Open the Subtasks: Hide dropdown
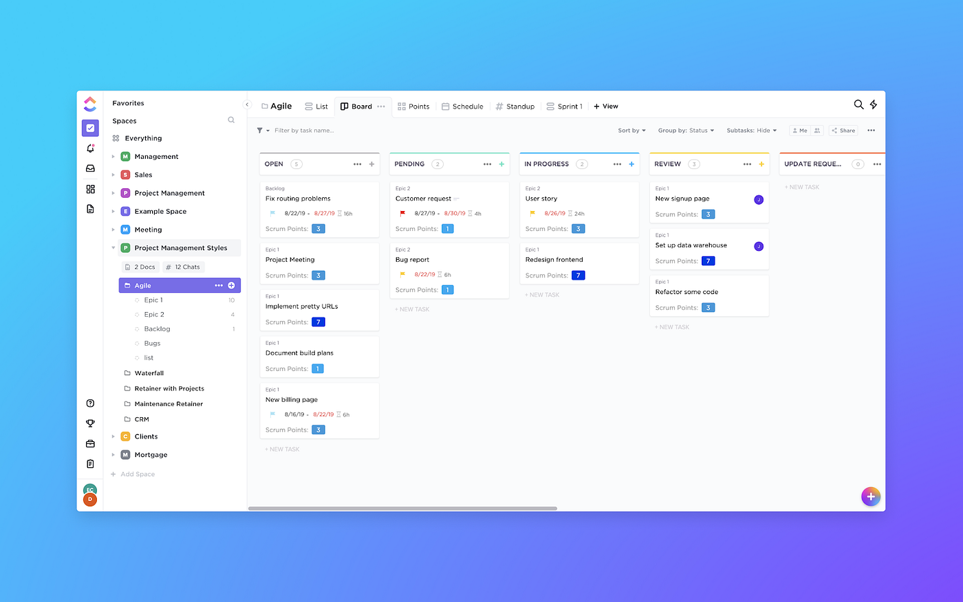The image size is (963, 602). tap(751, 130)
